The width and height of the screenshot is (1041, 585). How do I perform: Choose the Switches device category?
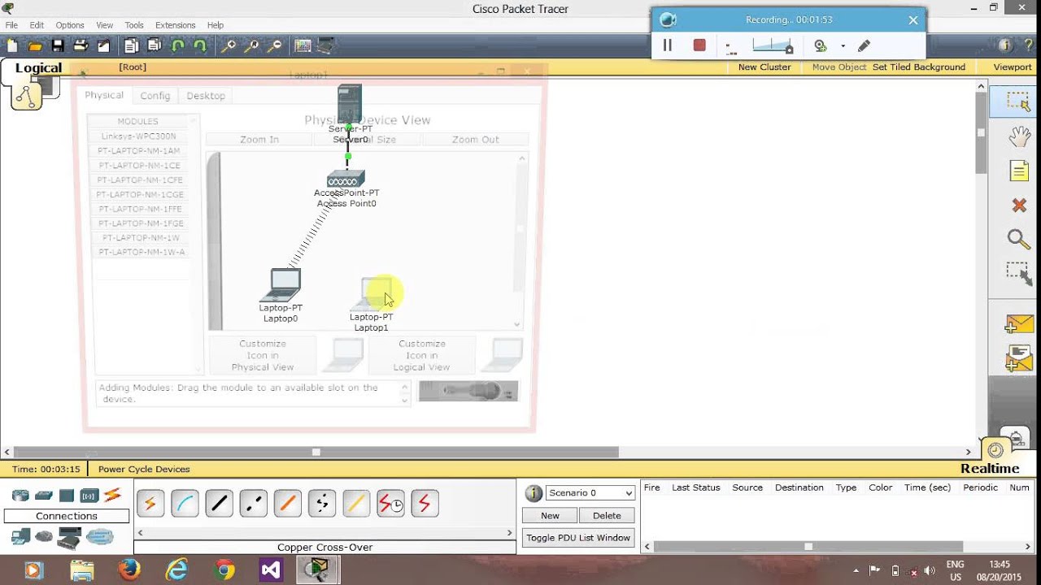44,496
